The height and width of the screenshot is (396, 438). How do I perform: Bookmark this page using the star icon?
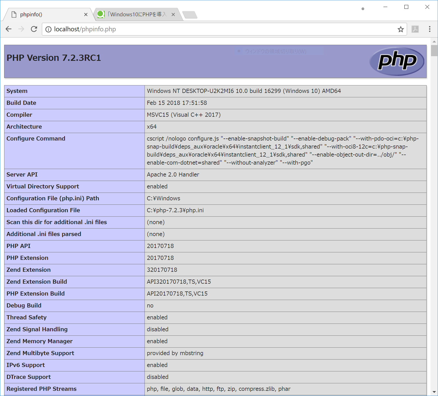tap(401, 29)
